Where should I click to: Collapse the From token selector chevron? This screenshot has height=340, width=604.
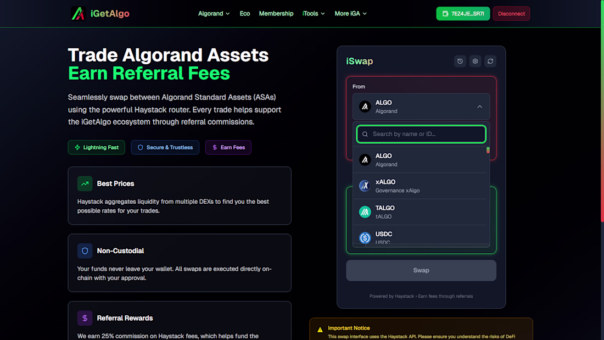tap(479, 107)
